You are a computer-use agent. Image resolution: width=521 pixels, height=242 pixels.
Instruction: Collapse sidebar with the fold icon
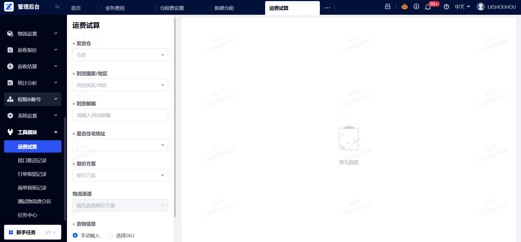(x=57, y=7)
